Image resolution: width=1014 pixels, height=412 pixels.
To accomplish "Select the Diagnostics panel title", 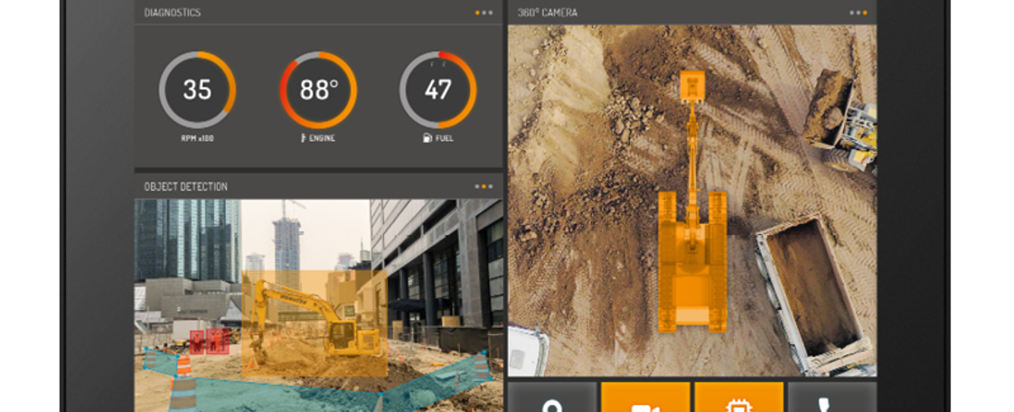I will point(173,13).
